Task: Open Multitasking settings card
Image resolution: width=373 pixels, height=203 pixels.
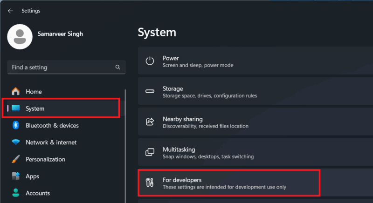Action: [x=256, y=152]
